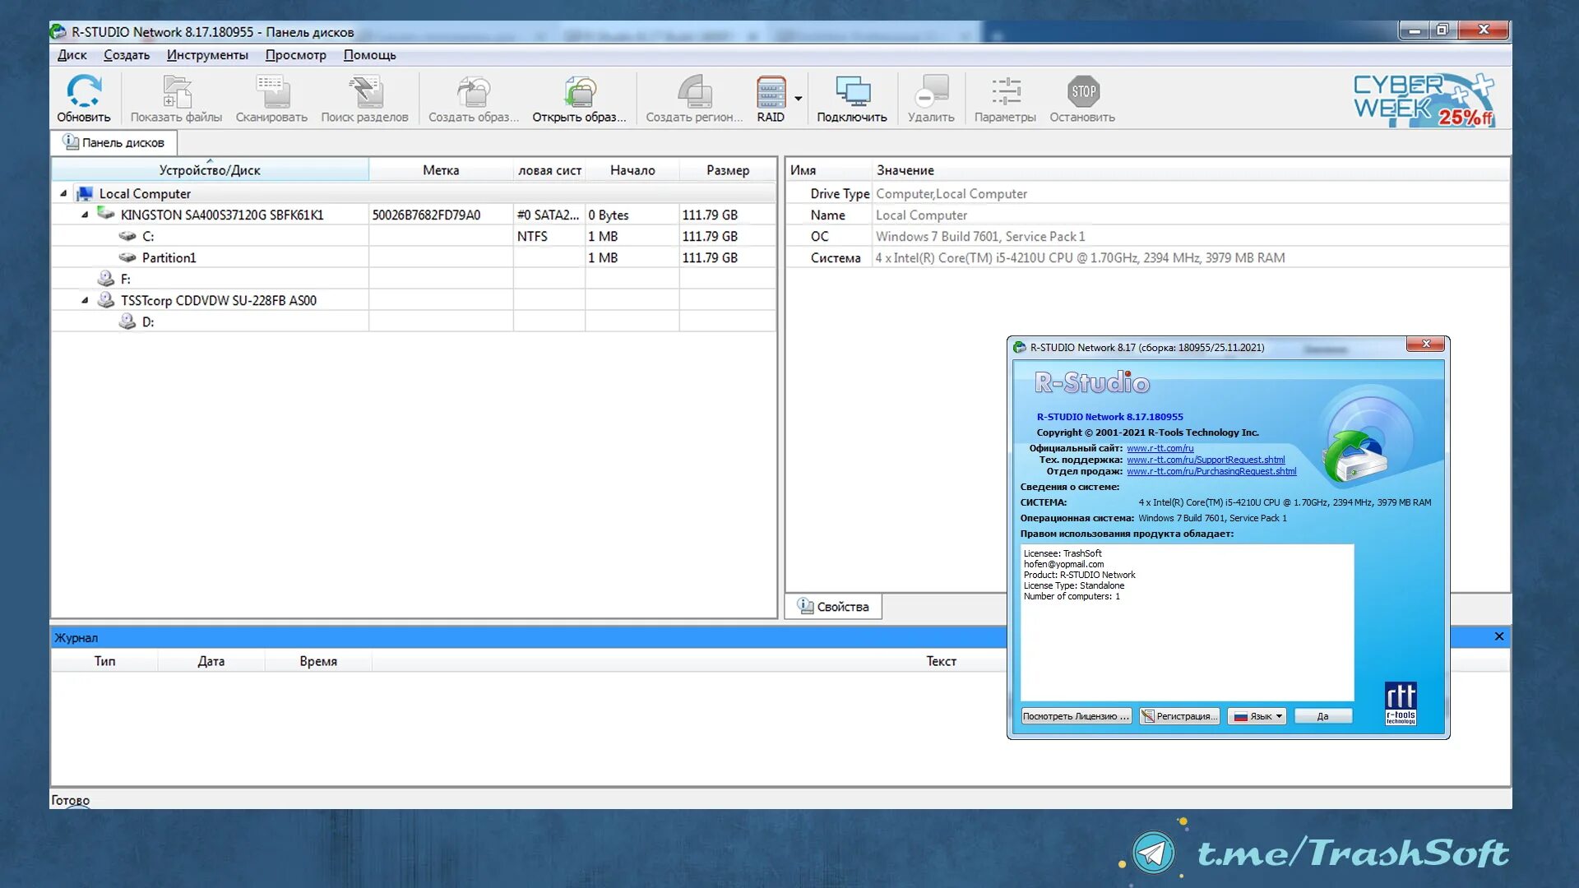Click the KINGSTON hard drive icon
1579x888 pixels.
105,214
